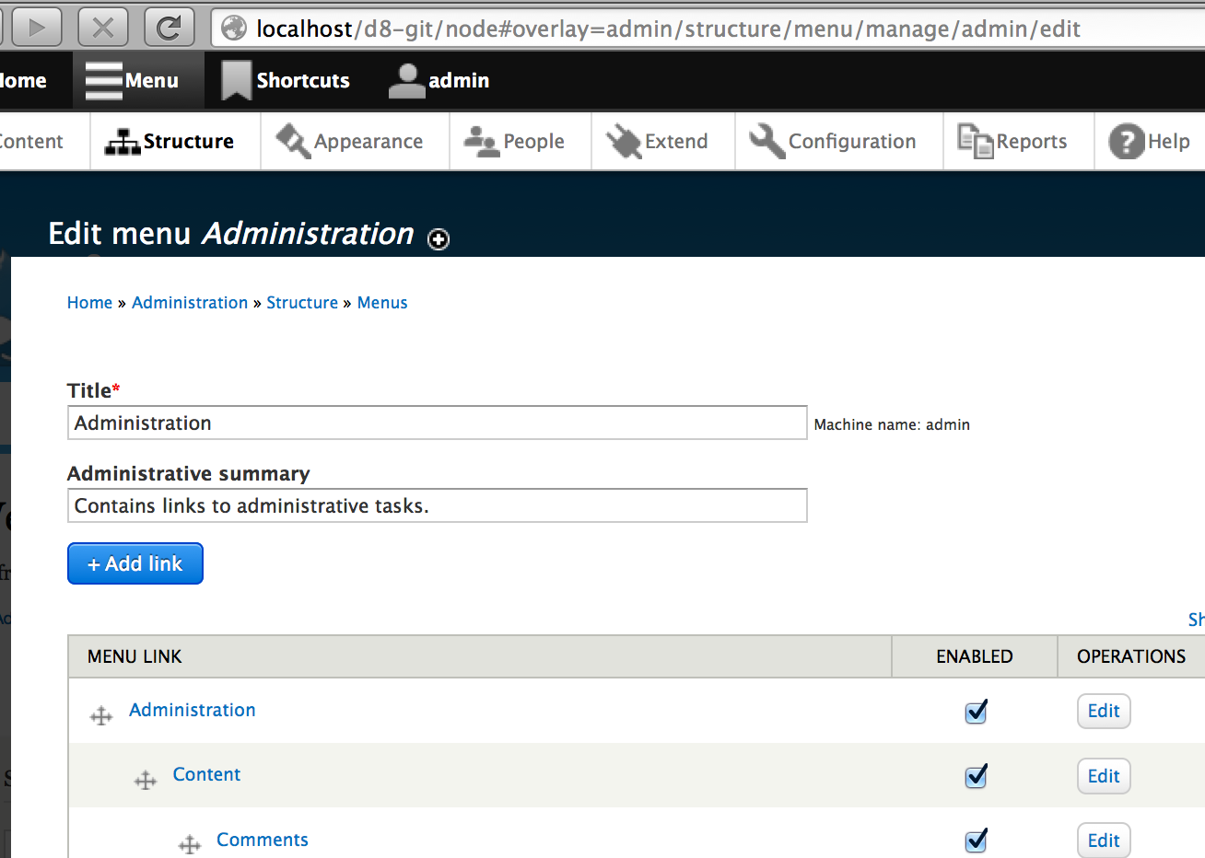The width and height of the screenshot is (1205, 858).
Task: Click the browser reload button
Action: [x=170, y=28]
